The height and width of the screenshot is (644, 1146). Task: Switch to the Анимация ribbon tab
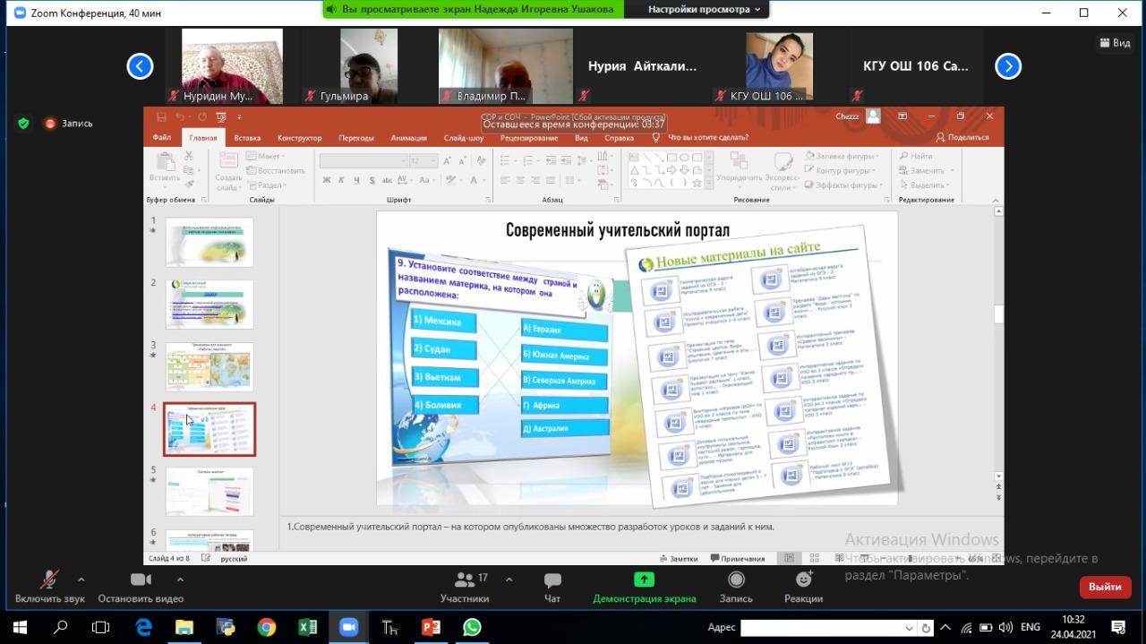pyautogui.click(x=409, y=138)
